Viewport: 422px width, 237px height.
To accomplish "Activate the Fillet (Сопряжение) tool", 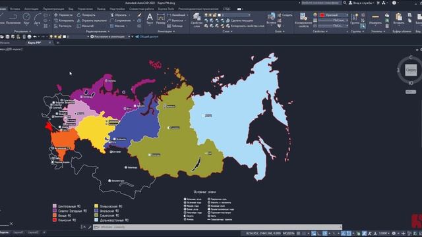I will (120, 20).
